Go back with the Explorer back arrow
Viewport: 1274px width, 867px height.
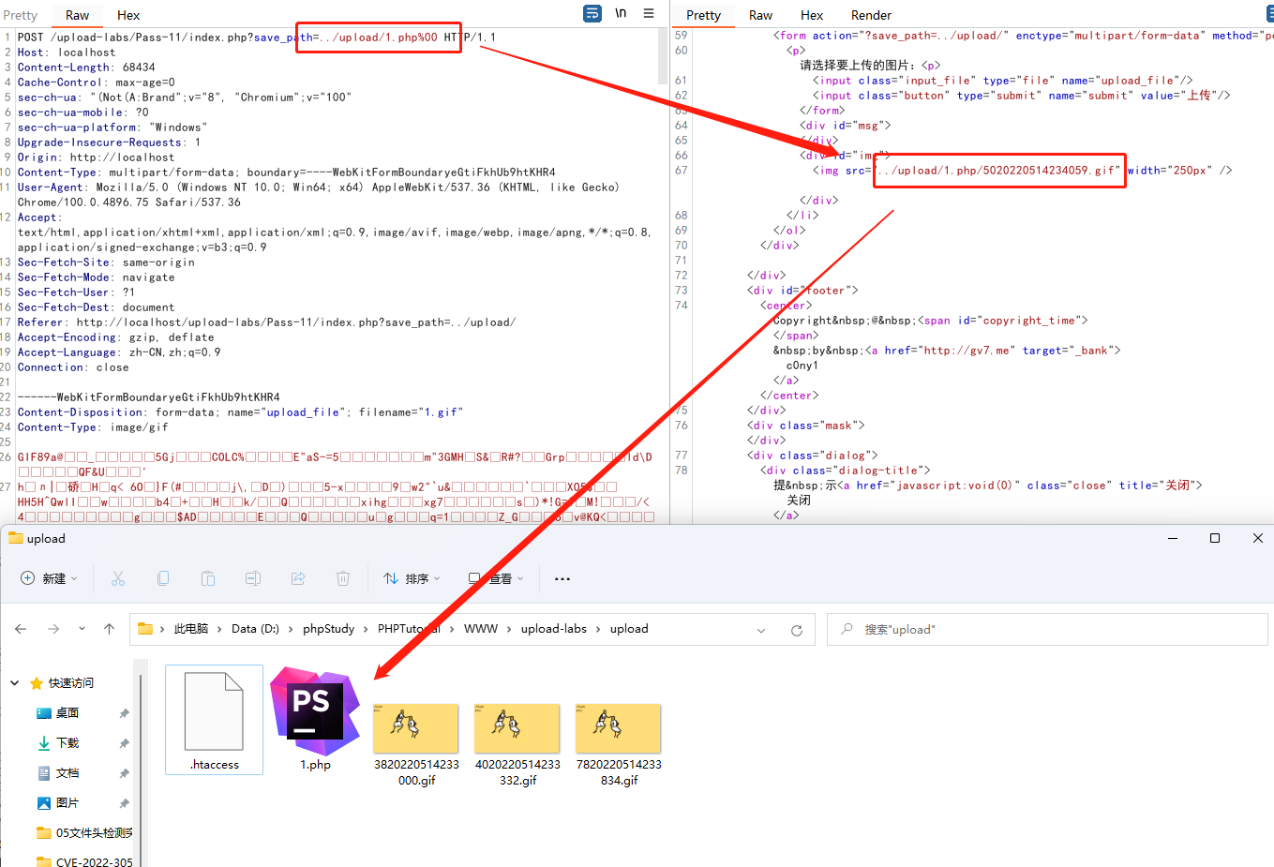coord(21,629)
